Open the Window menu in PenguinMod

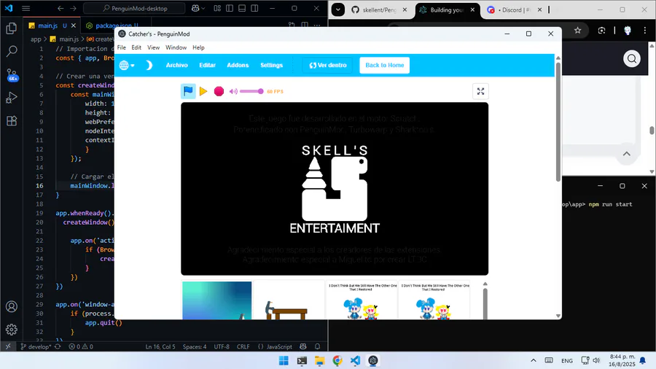[x=176, y=47]
